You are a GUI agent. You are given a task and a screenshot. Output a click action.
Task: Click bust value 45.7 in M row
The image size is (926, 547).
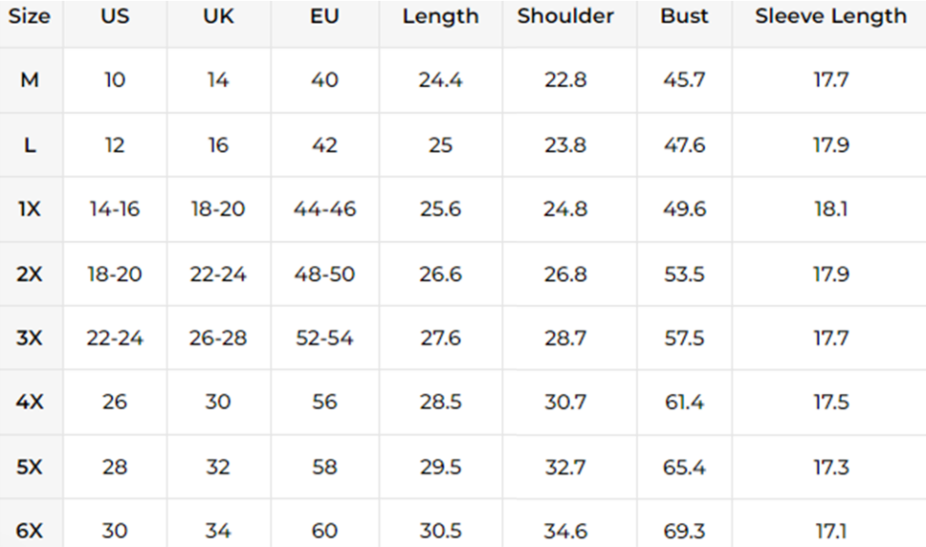click(x=684, y=79)
